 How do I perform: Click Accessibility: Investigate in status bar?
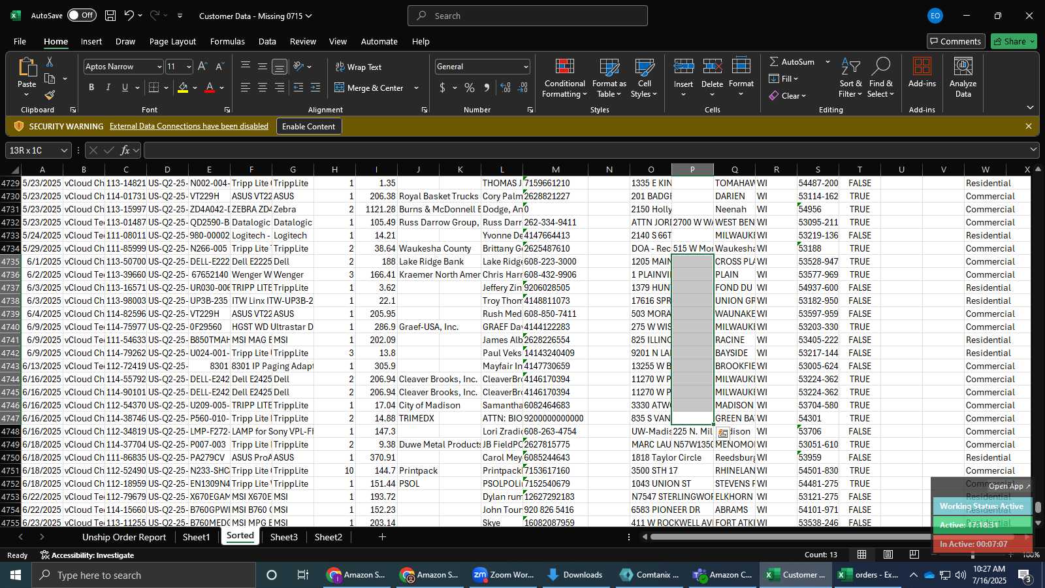click(87, 555)
